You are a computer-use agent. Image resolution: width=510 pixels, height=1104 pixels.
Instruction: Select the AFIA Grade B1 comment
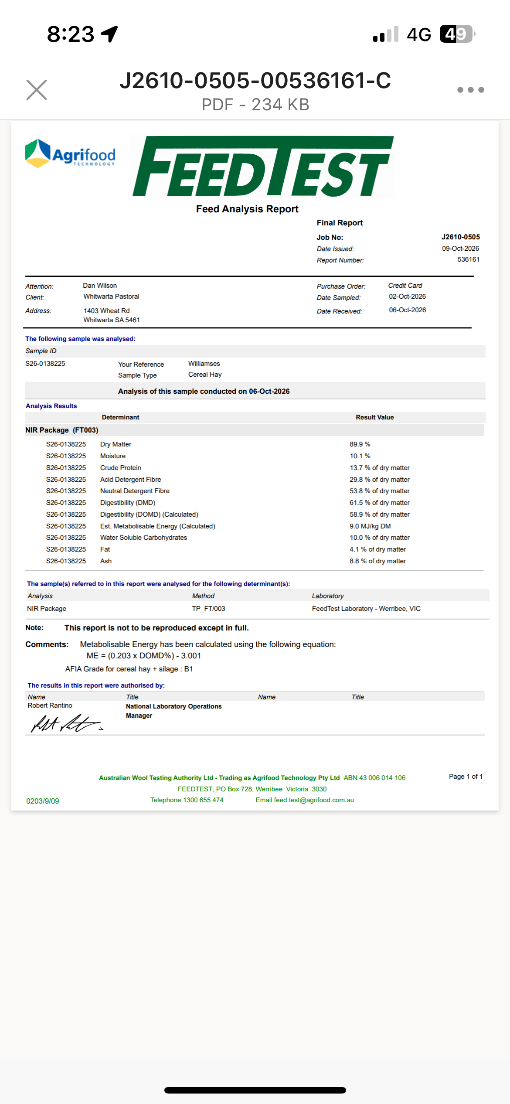129,669
